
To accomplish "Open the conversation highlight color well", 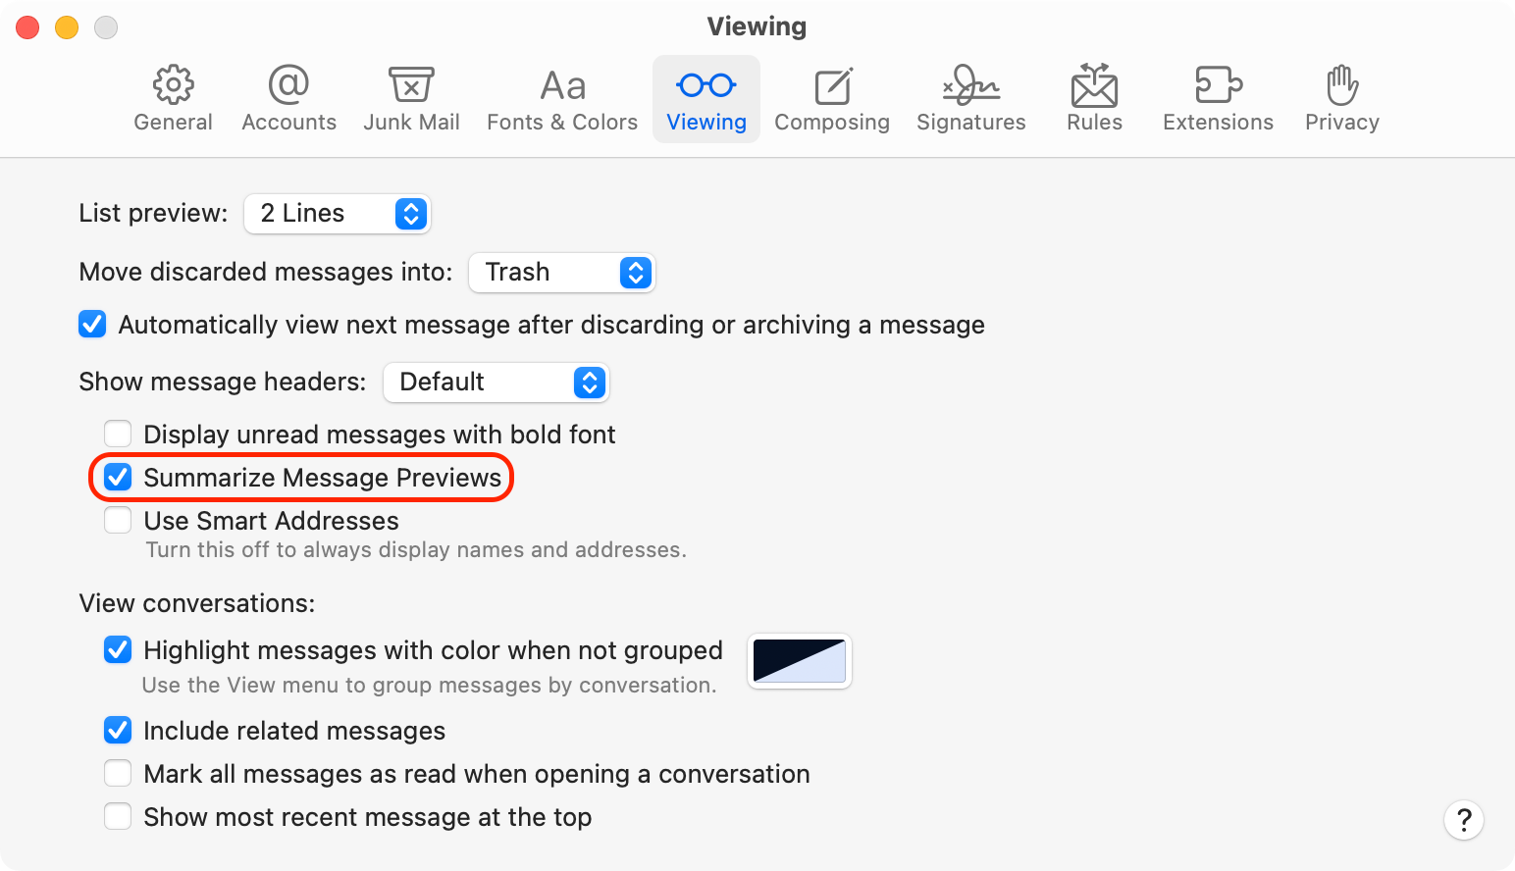I will (799, 661).
